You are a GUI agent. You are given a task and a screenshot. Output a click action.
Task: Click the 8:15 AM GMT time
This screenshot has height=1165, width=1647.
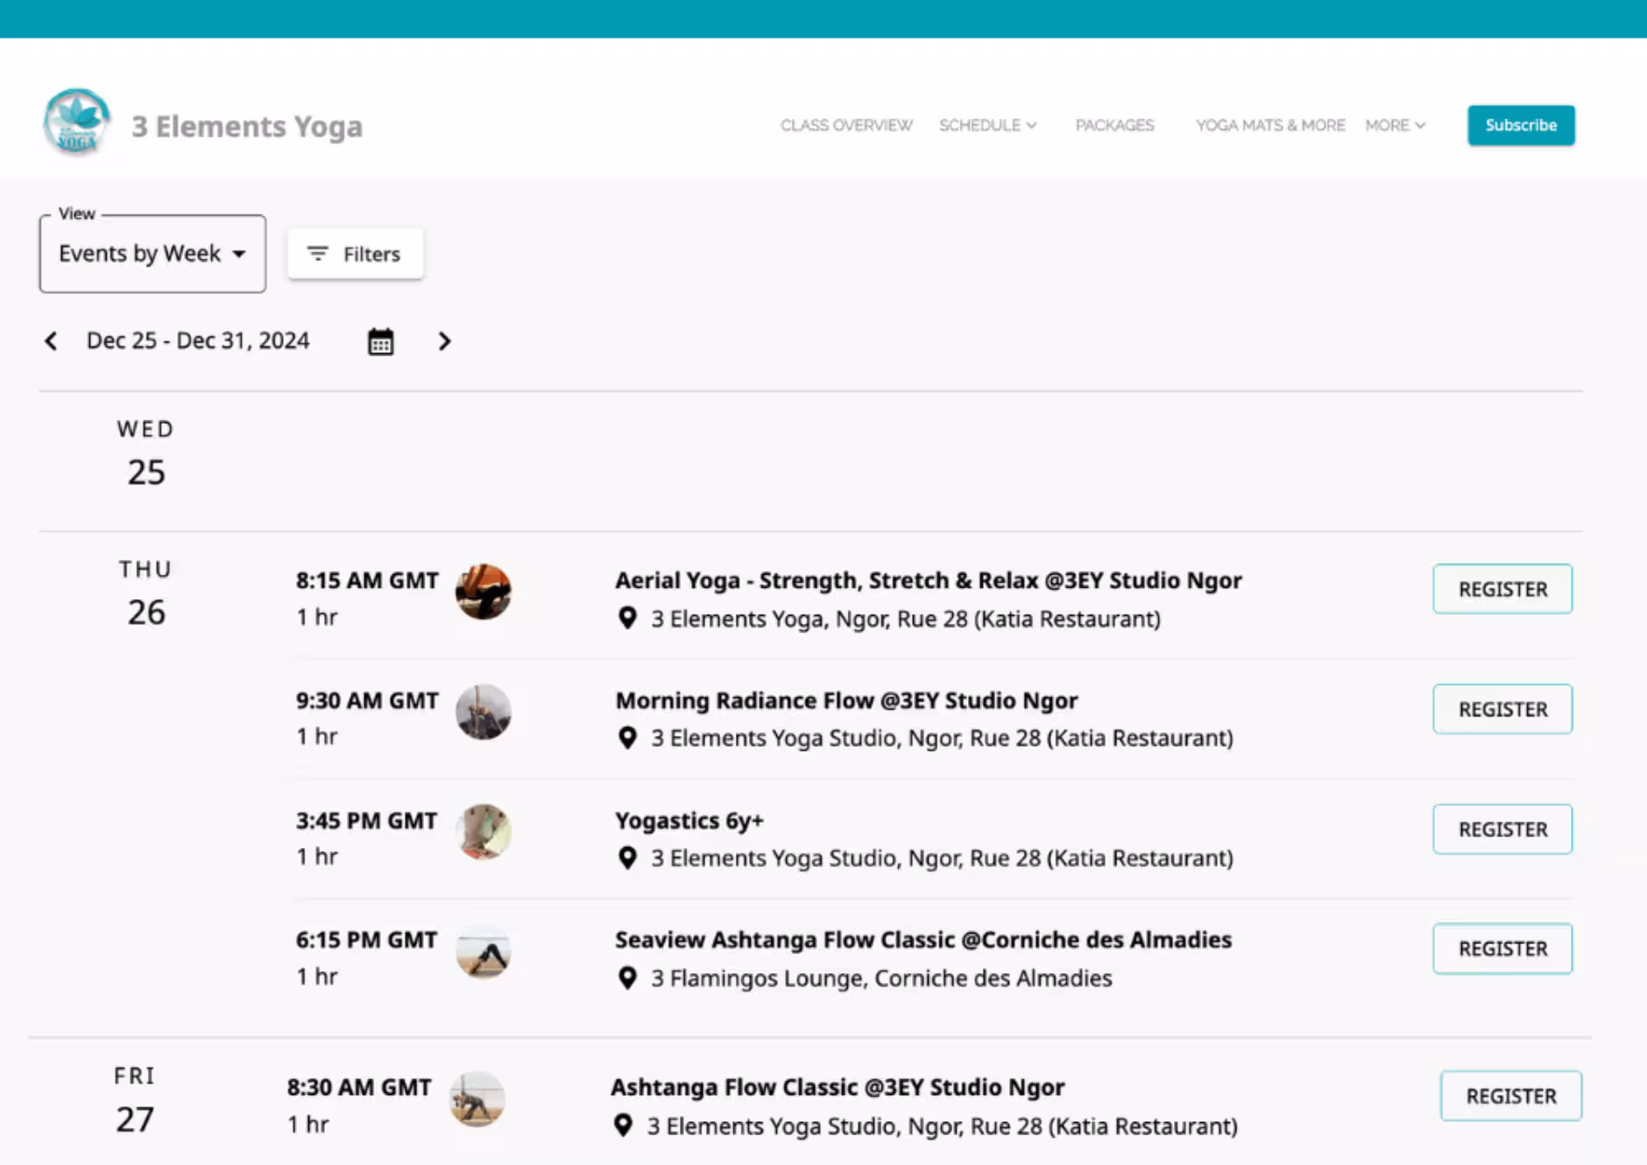point(367,581)
